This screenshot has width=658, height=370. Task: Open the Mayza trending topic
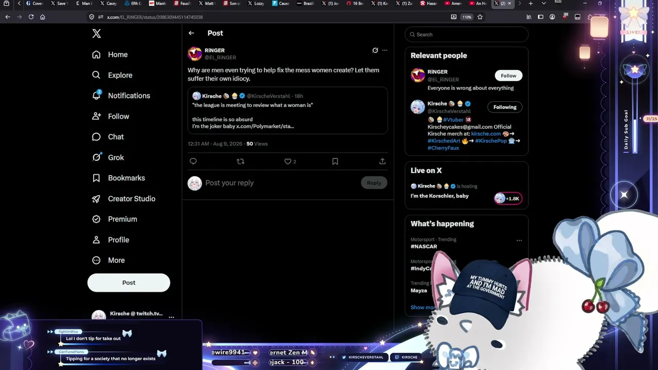419,290
